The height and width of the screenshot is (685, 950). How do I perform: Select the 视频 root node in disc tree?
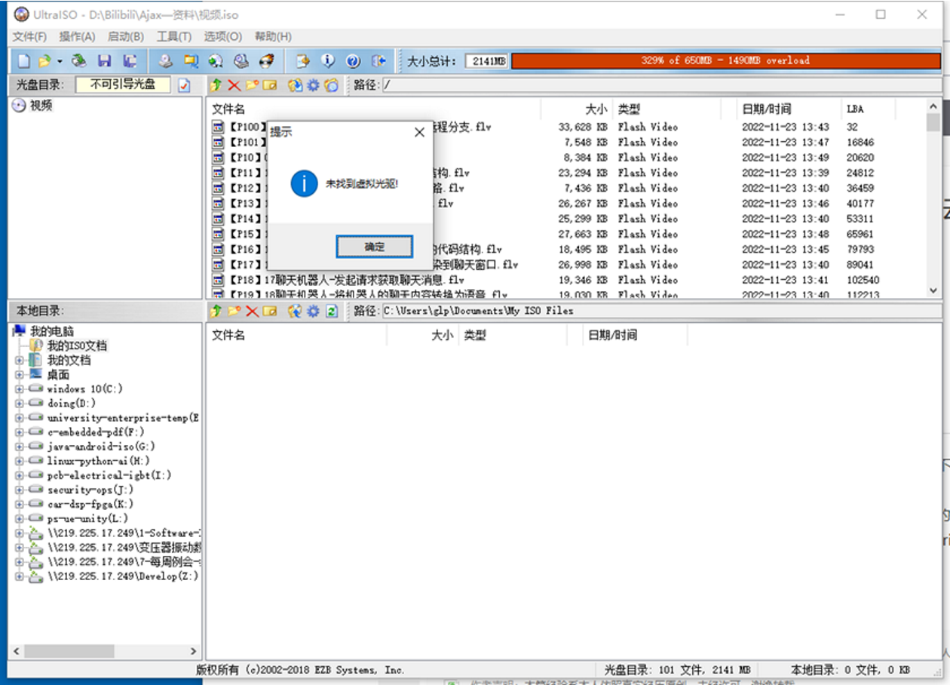41,106
